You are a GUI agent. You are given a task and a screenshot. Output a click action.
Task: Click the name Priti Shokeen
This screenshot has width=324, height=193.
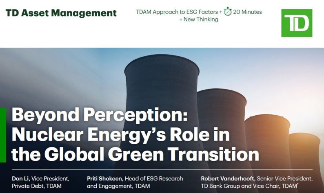105,179
